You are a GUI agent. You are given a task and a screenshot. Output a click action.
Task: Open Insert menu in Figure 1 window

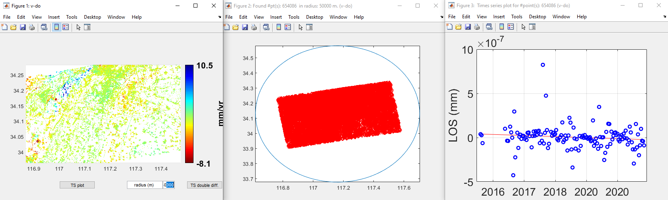54,17
